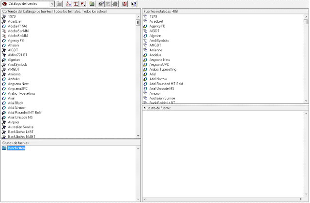310x203 pixels.
Task: Open the Catálogo de fuentes dropdown
Action: (x=52, y=4)
